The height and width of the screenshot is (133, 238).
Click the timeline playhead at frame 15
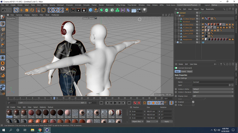(x=54, y=98)
